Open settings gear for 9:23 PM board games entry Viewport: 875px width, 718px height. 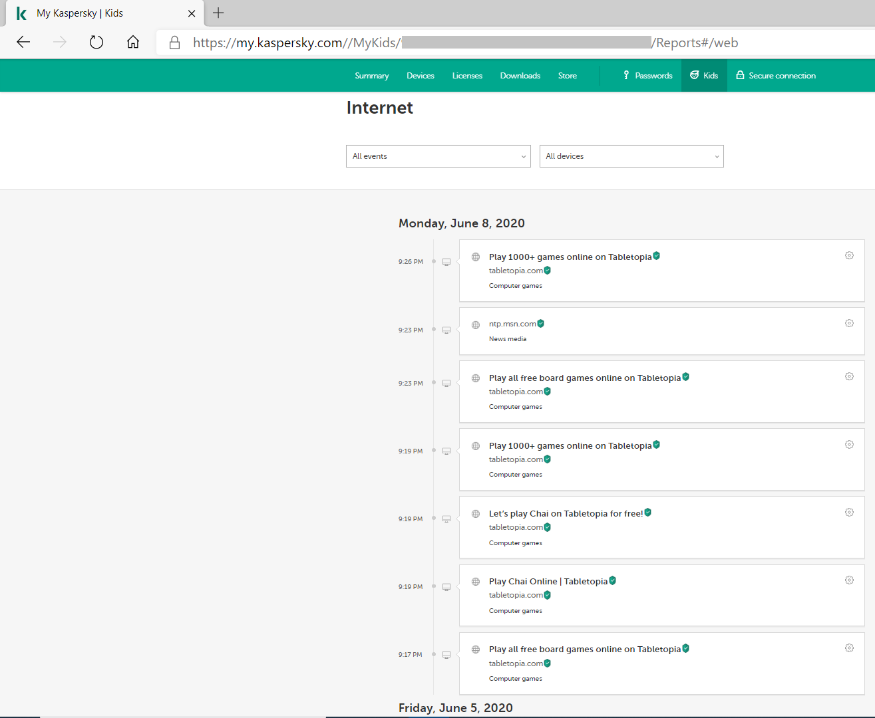point(849,376)
